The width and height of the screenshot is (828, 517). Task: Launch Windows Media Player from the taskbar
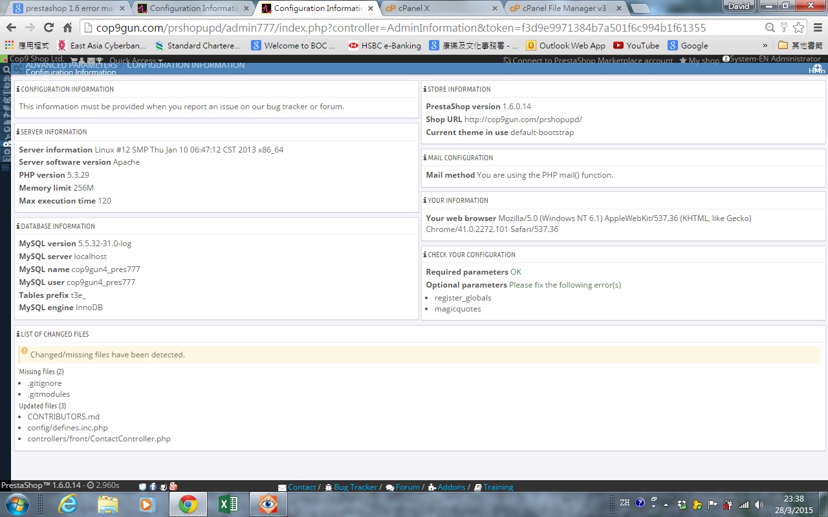147,504
